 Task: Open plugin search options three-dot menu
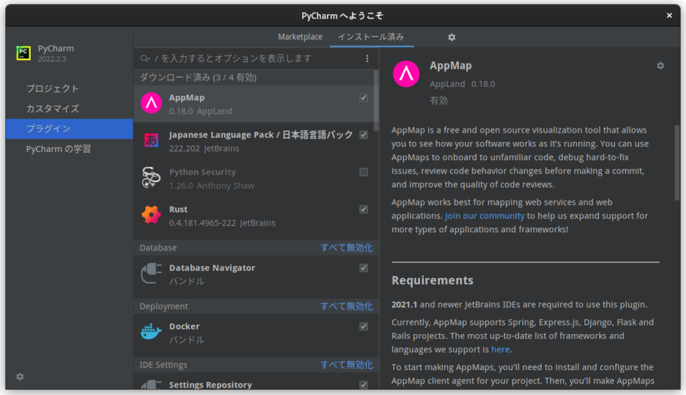[367, 59]
